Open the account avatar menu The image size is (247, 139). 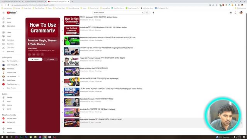point(241,13)
